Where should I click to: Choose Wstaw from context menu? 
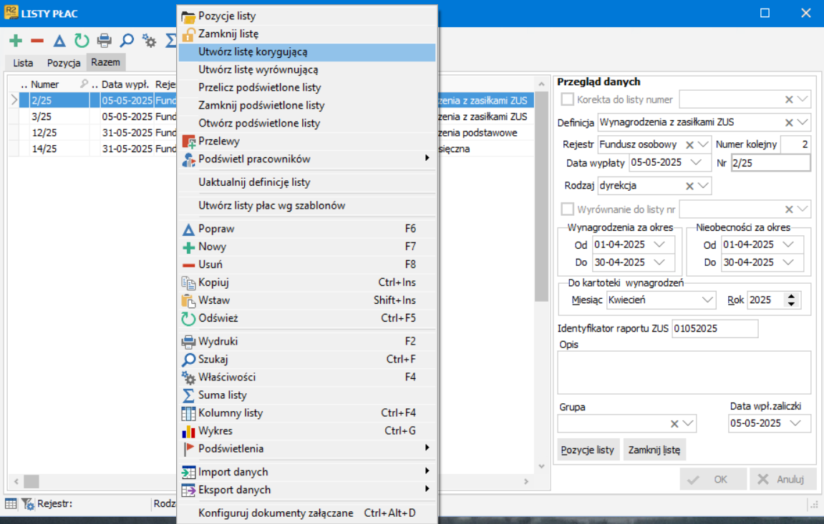click(307, 300)
